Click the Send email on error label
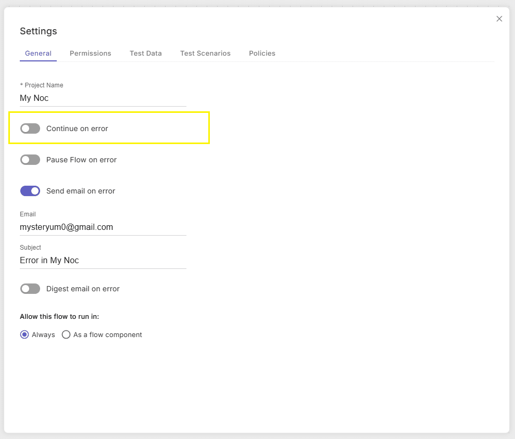The width and height of the screenshot is (515, 439). (81, 191)
